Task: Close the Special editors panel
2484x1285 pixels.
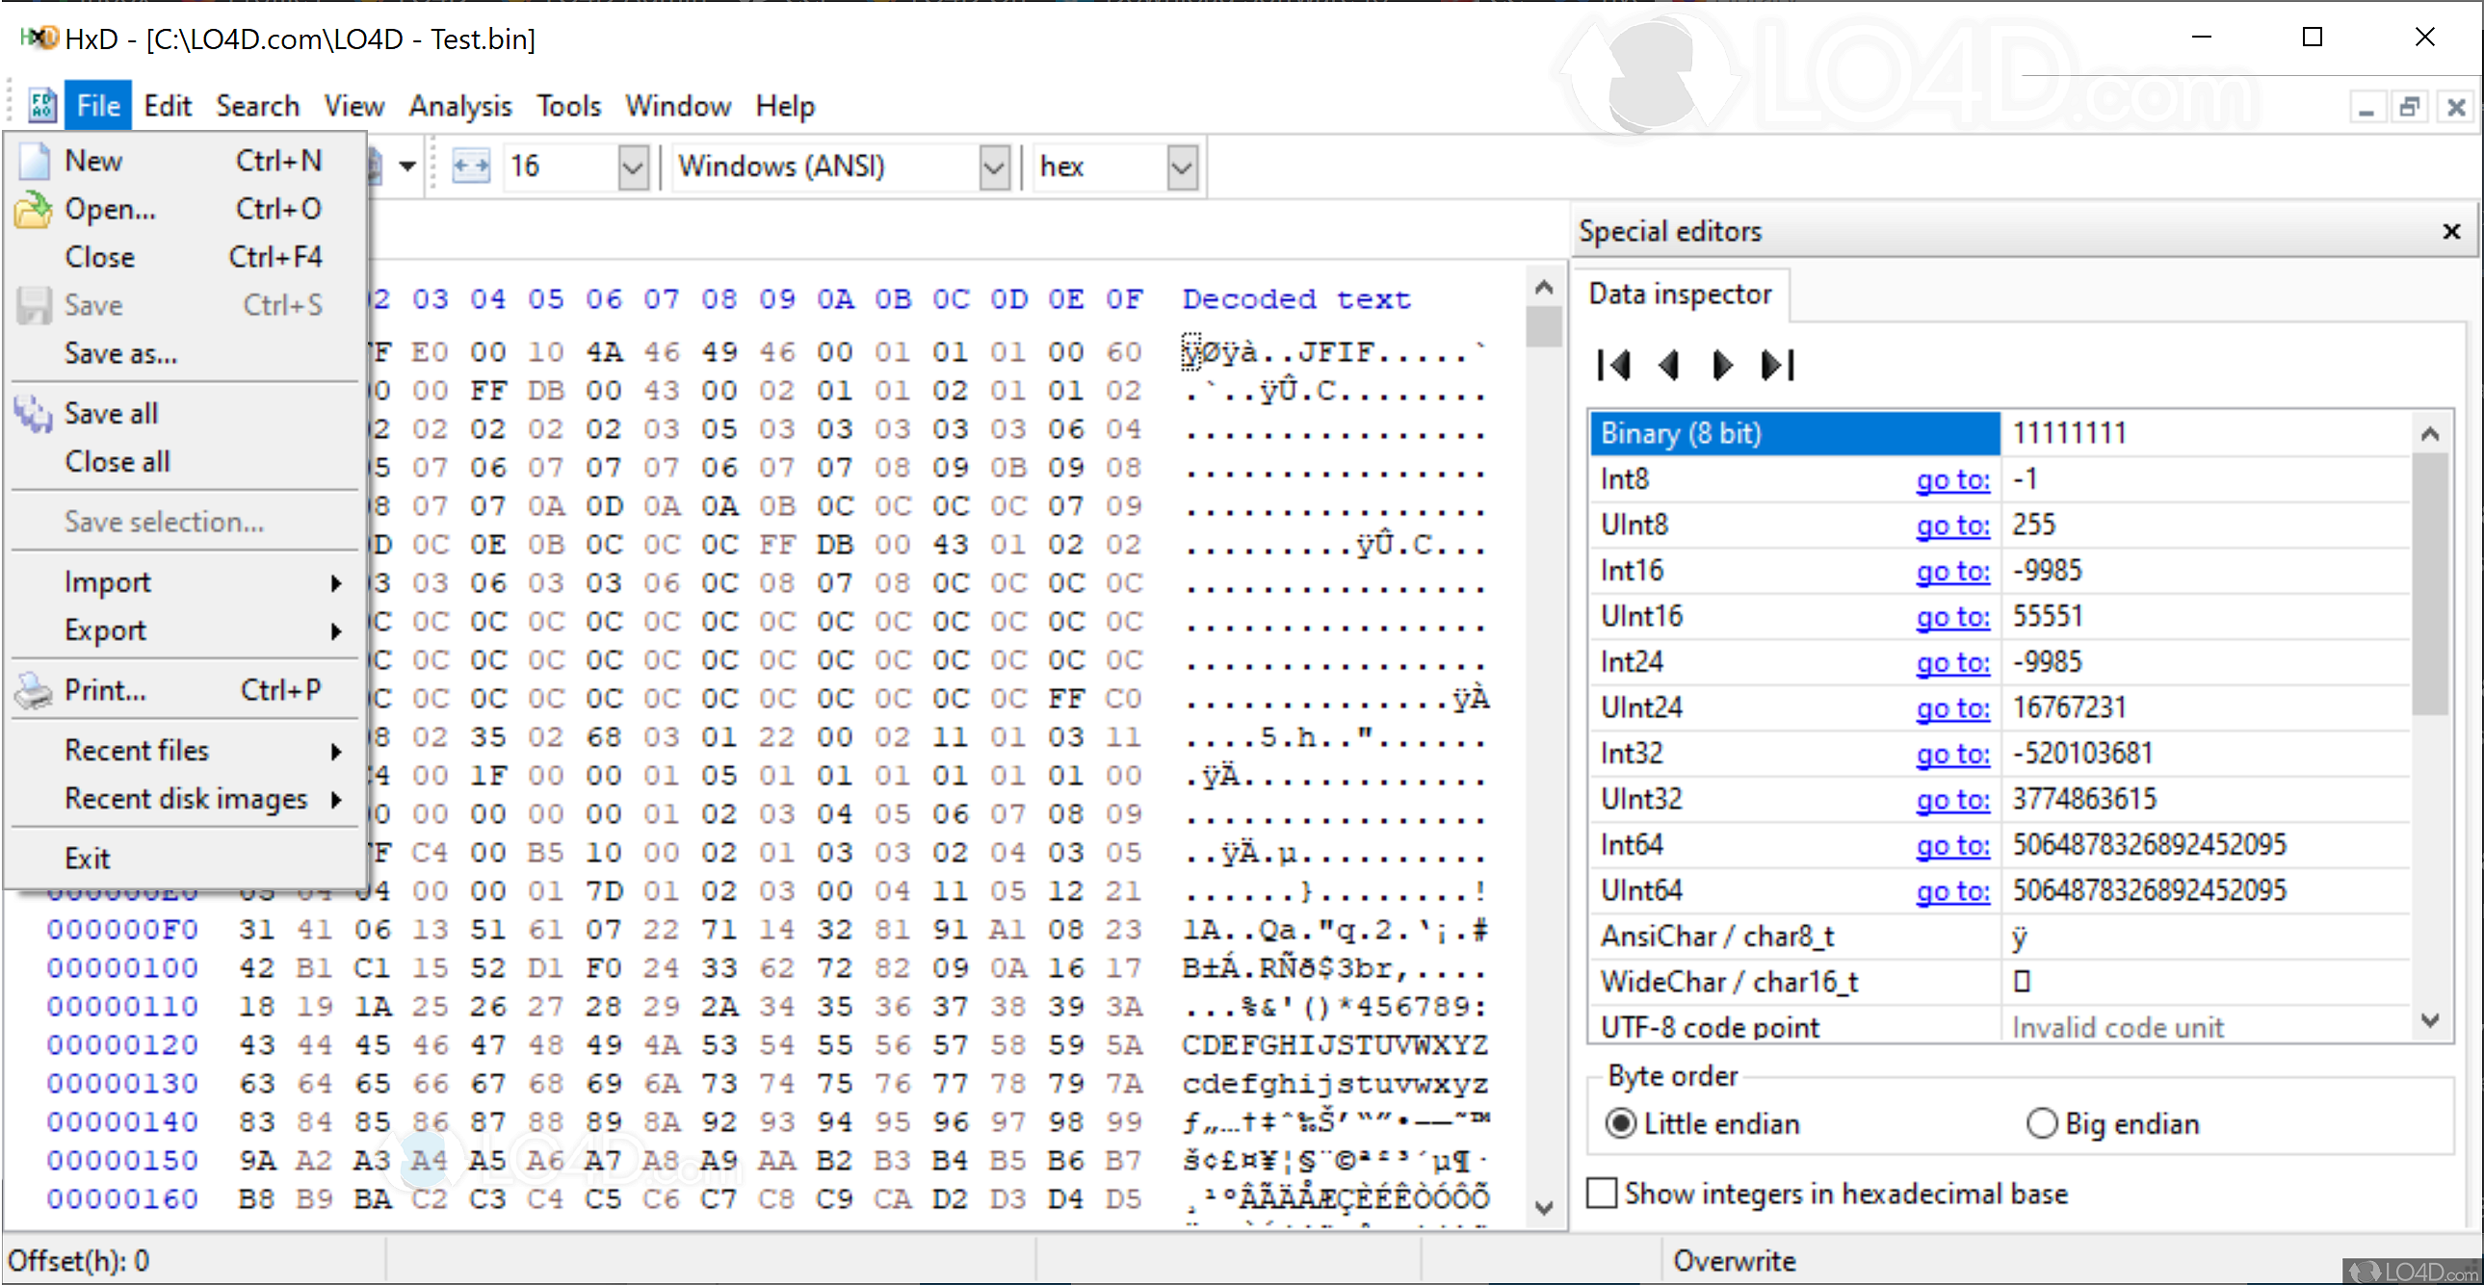Action: tap(2450, 231)
